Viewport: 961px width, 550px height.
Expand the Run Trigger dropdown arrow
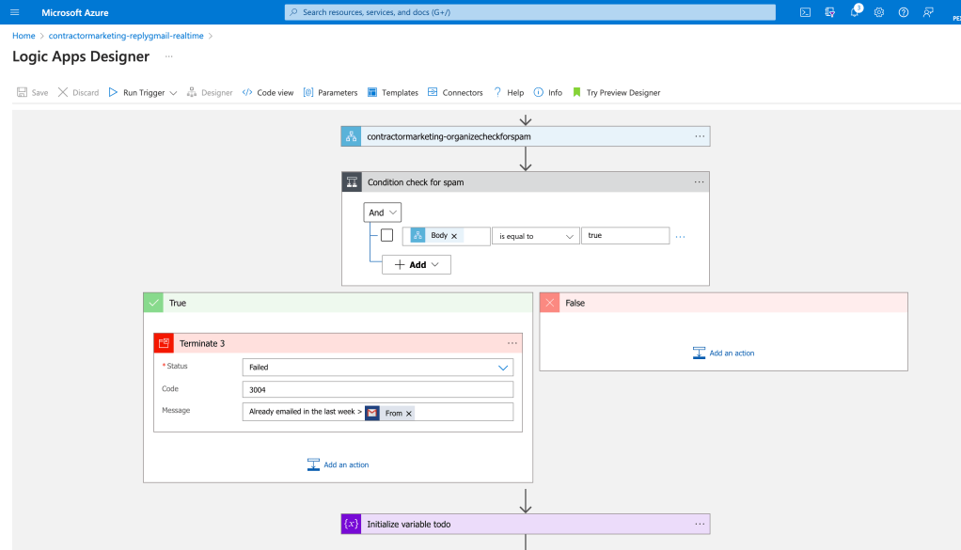(173, 93)
